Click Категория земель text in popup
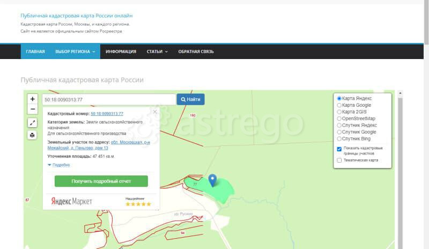Image resolution: width=429 pixels, height=249 pixels. point(95,125)
